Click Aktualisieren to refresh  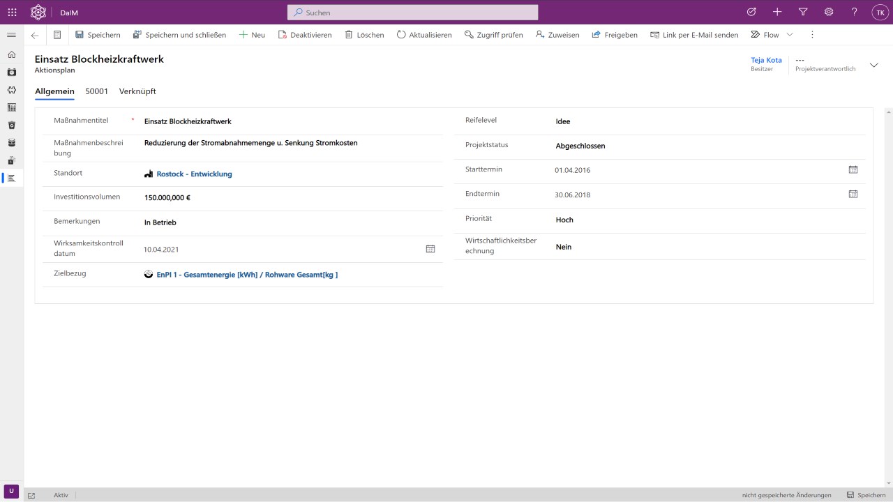424,35
